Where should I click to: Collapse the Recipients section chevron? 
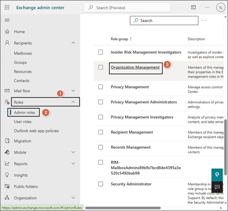coord(73,43)
